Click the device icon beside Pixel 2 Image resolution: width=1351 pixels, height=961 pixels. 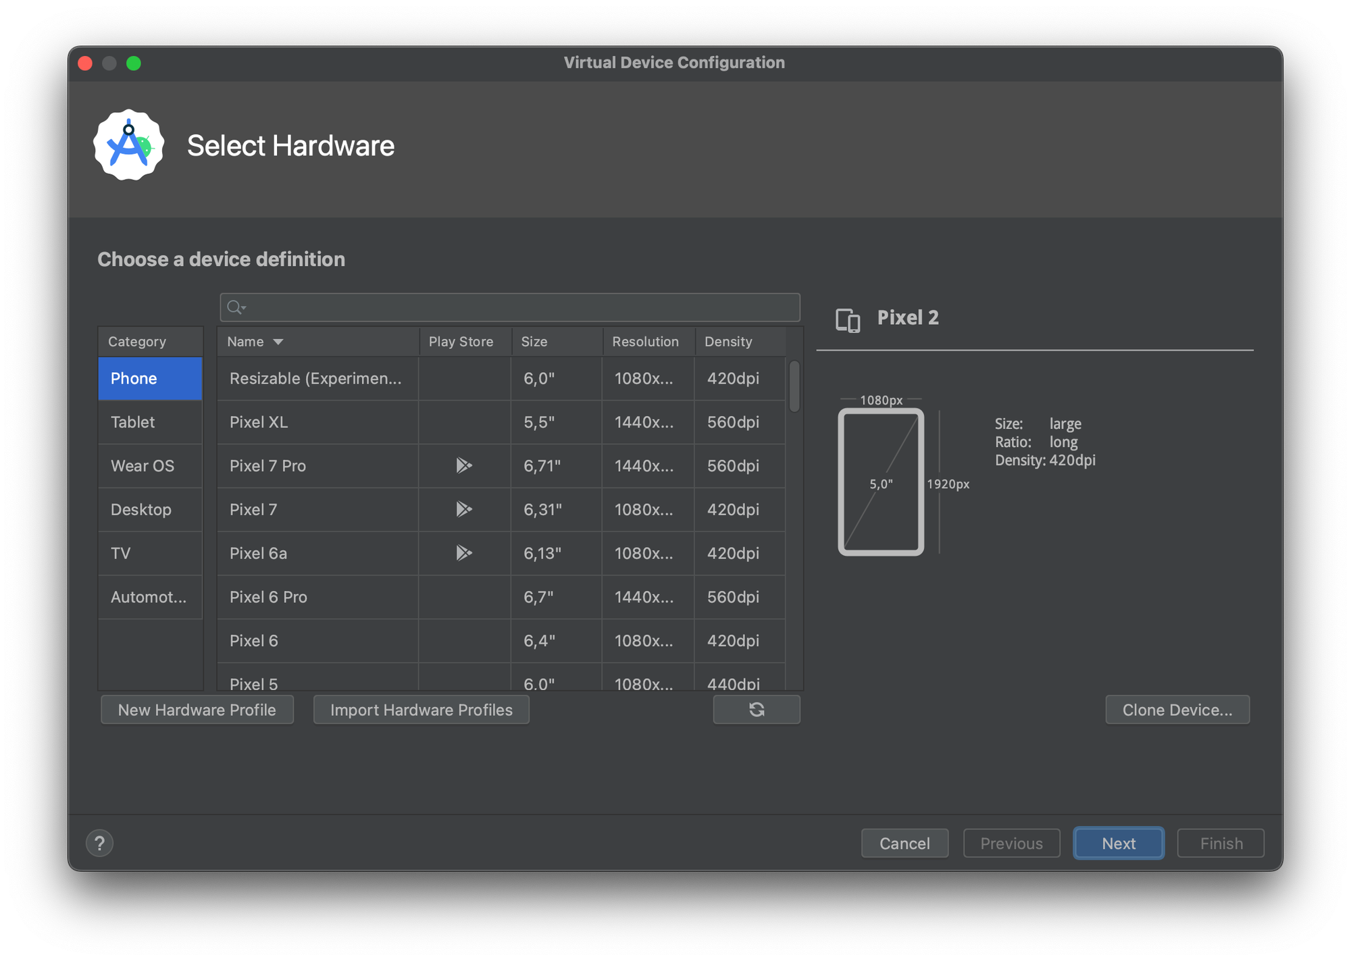[847, 319]
